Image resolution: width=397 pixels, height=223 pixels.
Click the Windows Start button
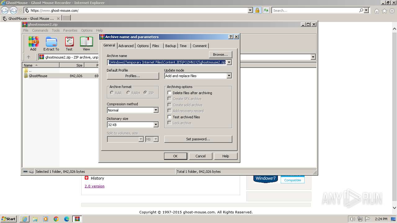tap(9, 219)
